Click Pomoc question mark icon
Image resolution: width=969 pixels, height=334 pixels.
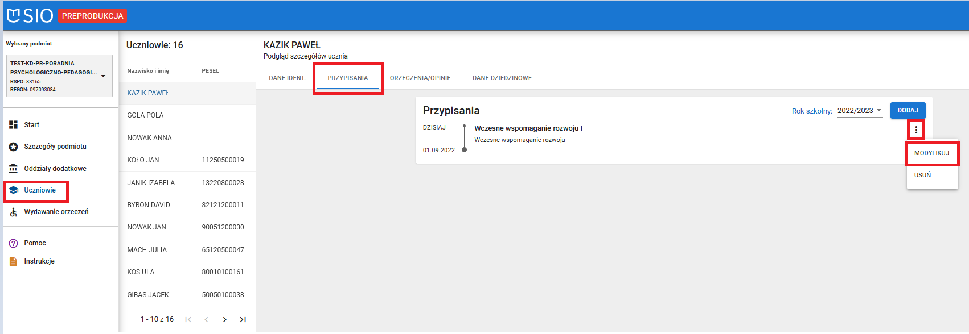click(x=14, y=243)
